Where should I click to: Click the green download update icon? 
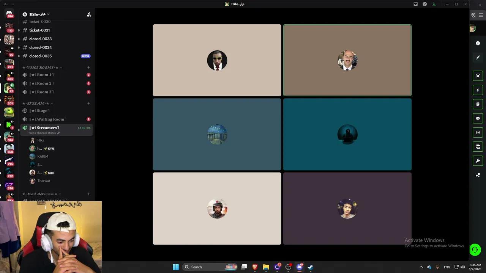tap(434, 4)
